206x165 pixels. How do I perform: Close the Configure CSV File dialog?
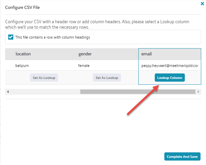coord(202,4)
